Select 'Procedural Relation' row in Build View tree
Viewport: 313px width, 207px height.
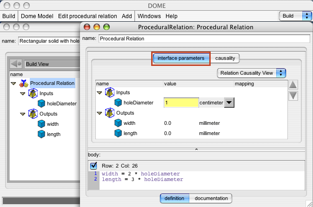point(53,83)
